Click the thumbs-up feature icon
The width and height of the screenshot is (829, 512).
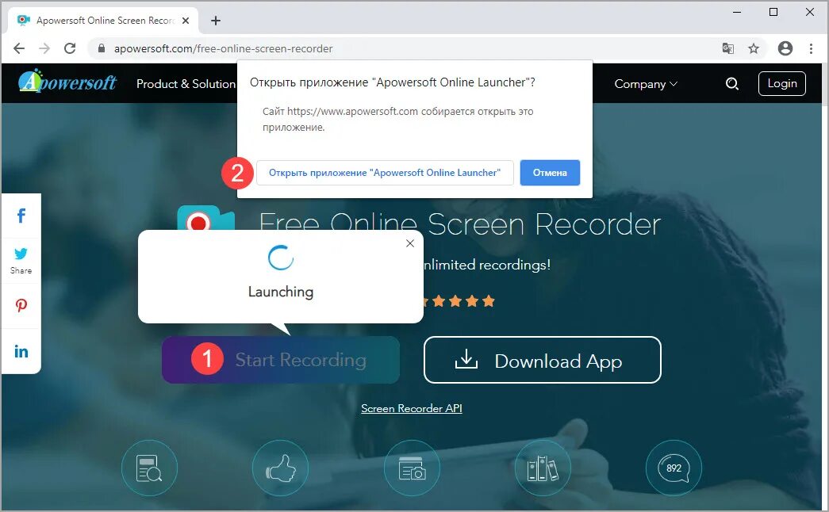pos(280,468)
